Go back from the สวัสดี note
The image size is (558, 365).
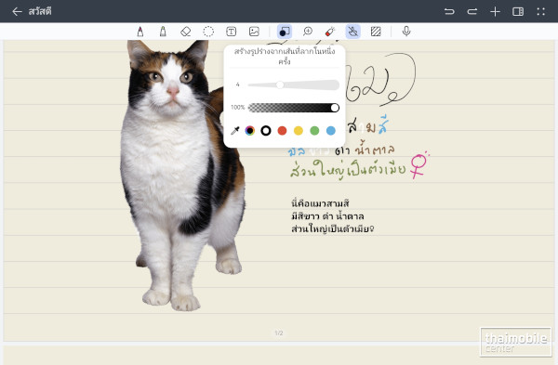tap(17, 11)
